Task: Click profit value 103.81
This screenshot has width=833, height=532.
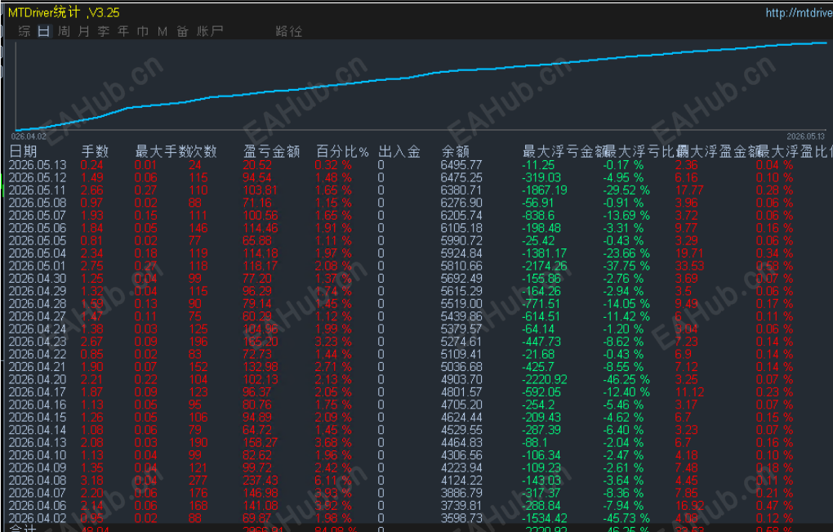Action: point(261,190)
